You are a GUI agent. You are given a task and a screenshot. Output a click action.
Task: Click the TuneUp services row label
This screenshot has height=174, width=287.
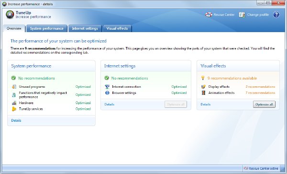point(31,109)
